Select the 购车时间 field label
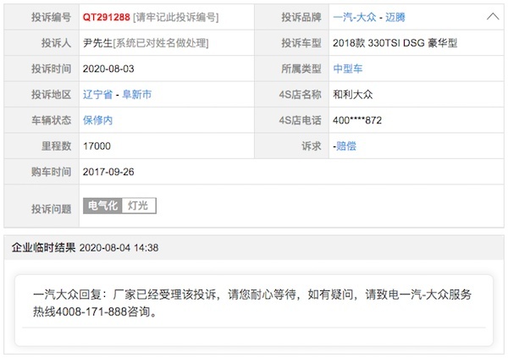508x358 pixels. coord(51,172)
